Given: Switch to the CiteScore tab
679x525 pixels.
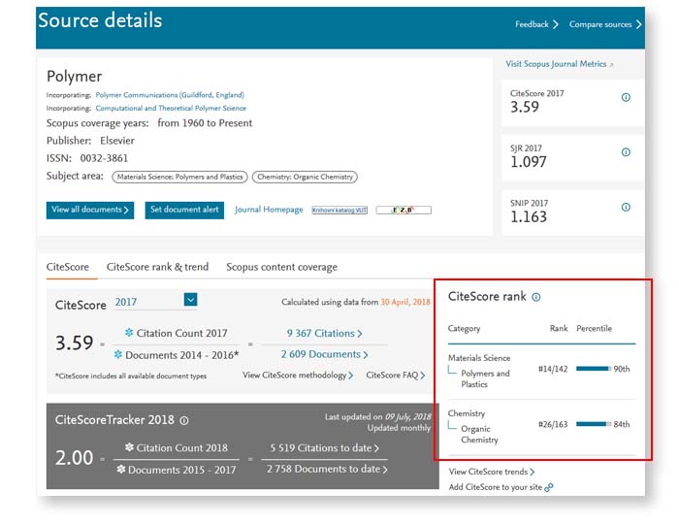Looking at the screenshot, I should [68, 267].
